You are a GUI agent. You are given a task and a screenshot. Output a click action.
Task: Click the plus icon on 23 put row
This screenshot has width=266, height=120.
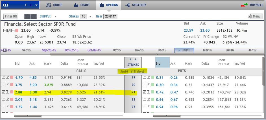pos(148,107)
